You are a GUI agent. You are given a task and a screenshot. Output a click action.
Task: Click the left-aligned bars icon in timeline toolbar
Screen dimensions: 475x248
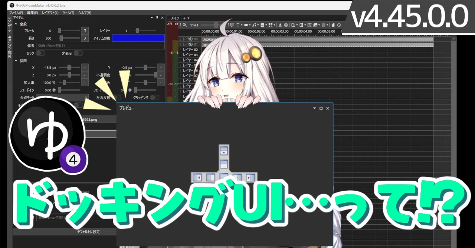pos(309,25)
